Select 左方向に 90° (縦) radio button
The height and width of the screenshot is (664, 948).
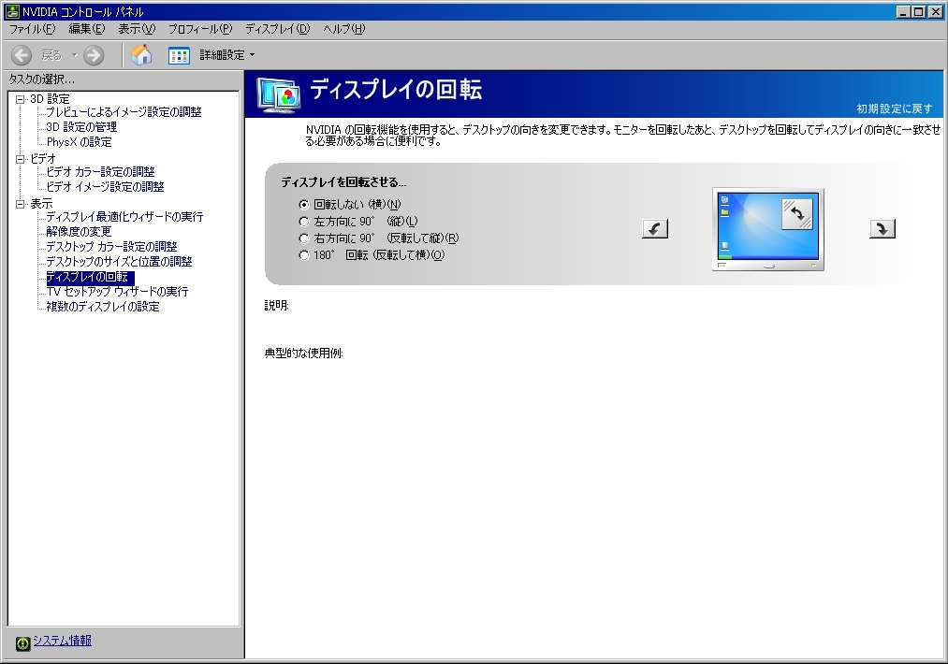304,222
